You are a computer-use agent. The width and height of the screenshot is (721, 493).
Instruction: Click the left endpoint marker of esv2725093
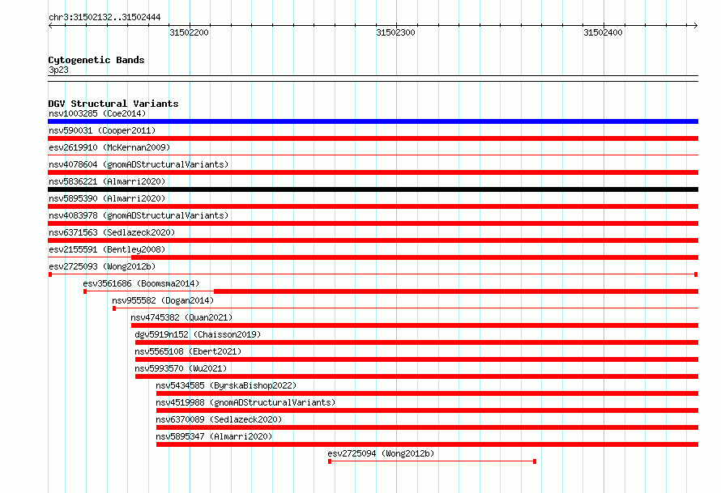pyautogui.click(x=50, y=274)
